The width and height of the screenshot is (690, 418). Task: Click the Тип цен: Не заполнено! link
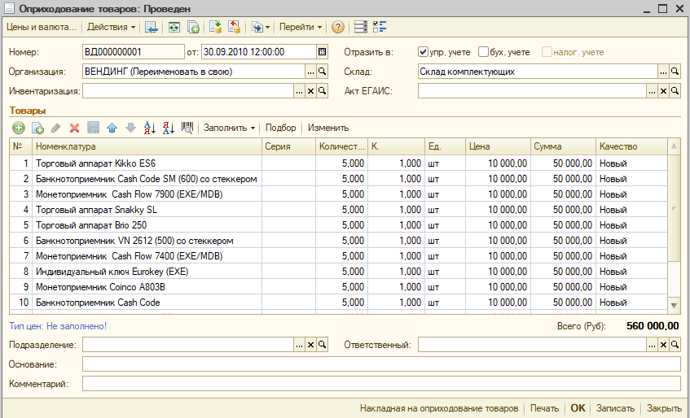click(x=58, y=326)
